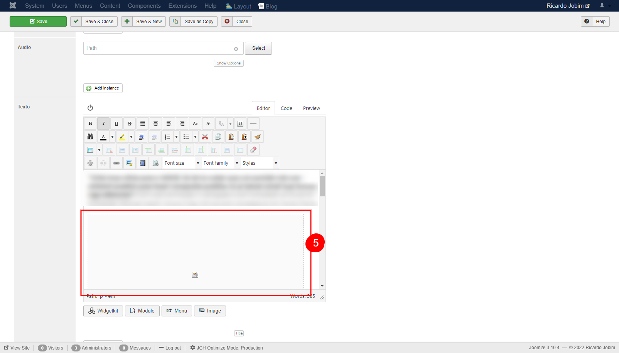Click the Save & Close button
Image resolution: width=619 pixels, height=353 pixels.
pos(94,21)
